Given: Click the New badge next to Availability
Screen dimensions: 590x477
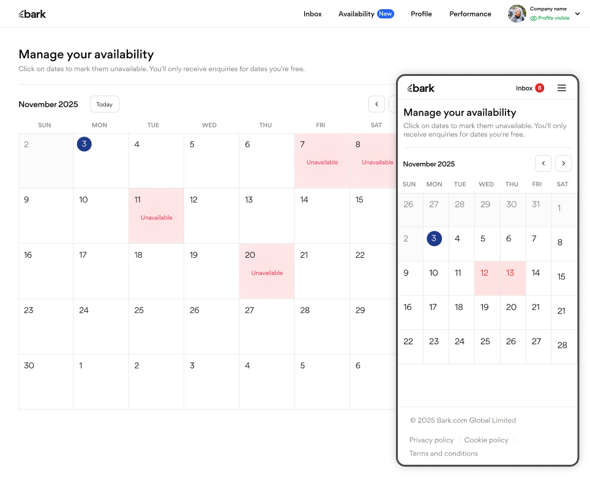Looking at the screenshot, I should coord(386,13).
